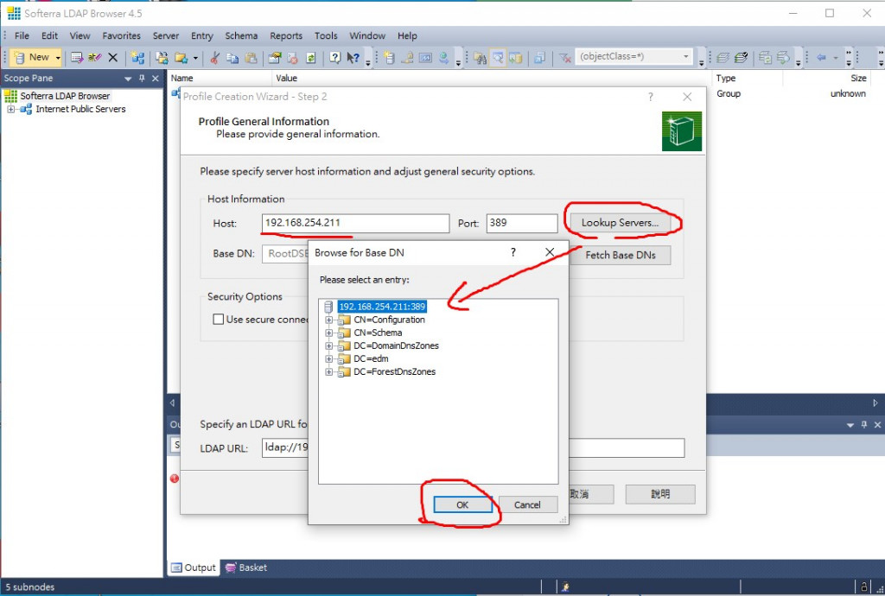Click the Rename toolbar icon
Viewport: 885px width, 596px height.
pos(94,57)
